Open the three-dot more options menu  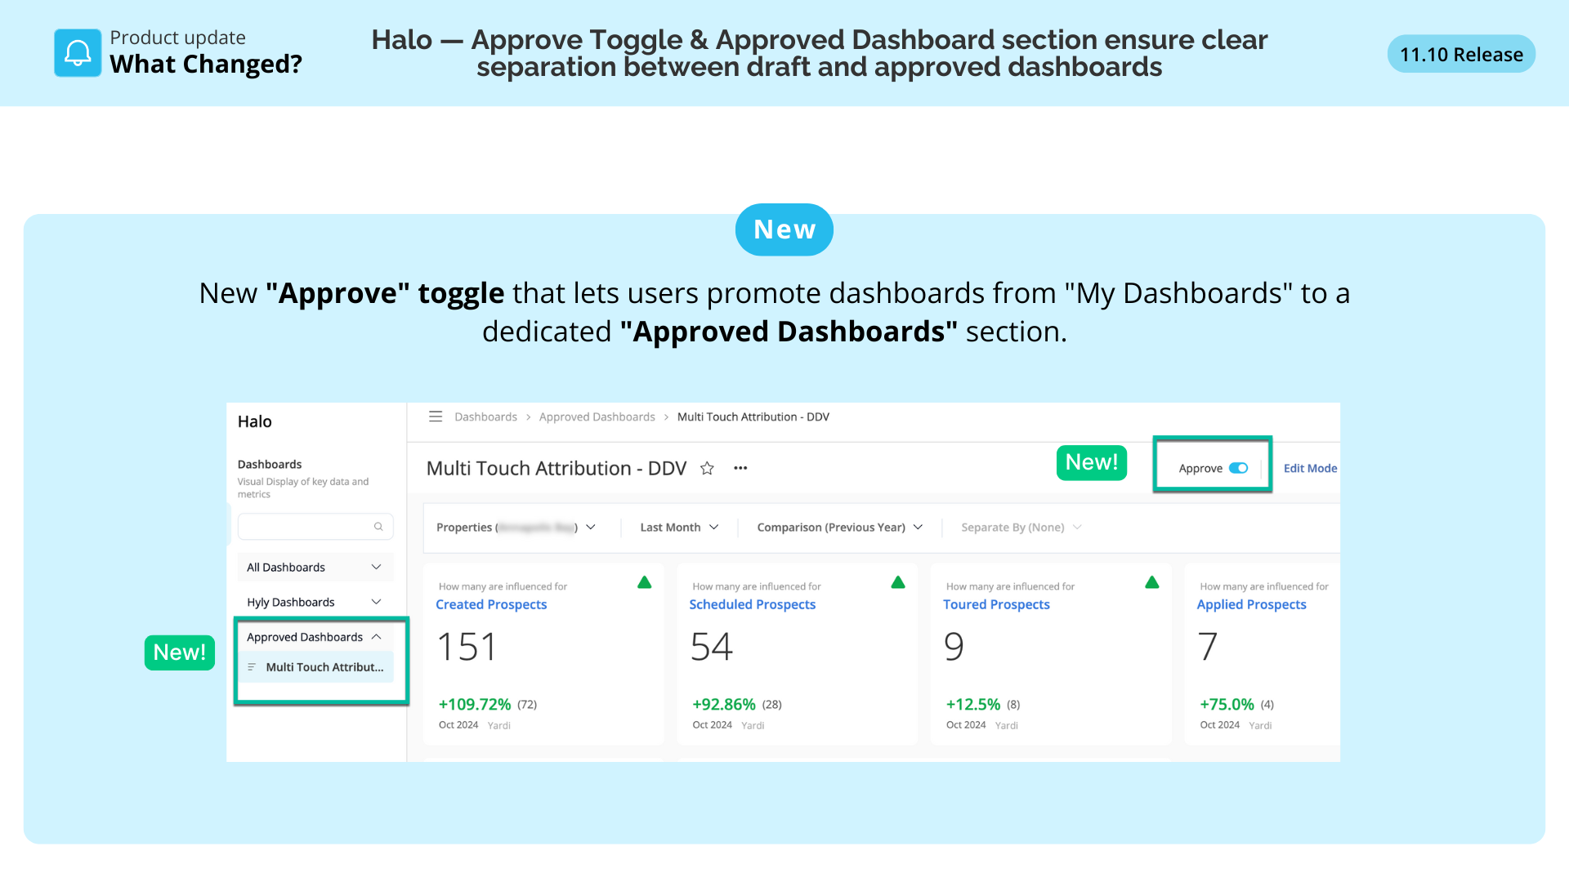tap(740, 469)
